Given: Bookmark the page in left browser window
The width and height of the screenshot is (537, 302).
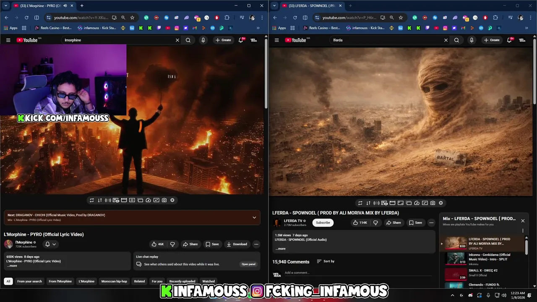Looking at the screenshot, I should [x=132, y=18].
